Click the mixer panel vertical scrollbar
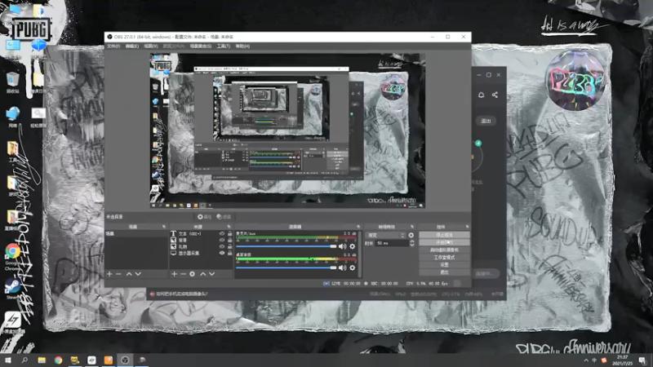This screenshot has height=367, width=653. pos(359,254)
